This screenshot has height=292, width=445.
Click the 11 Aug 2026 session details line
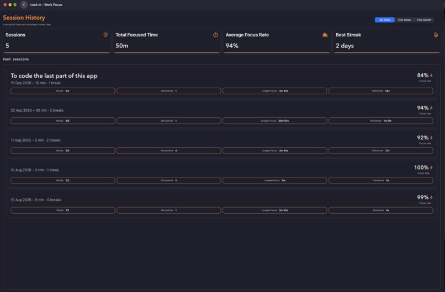pyautogui.click(x=35, y=140)
